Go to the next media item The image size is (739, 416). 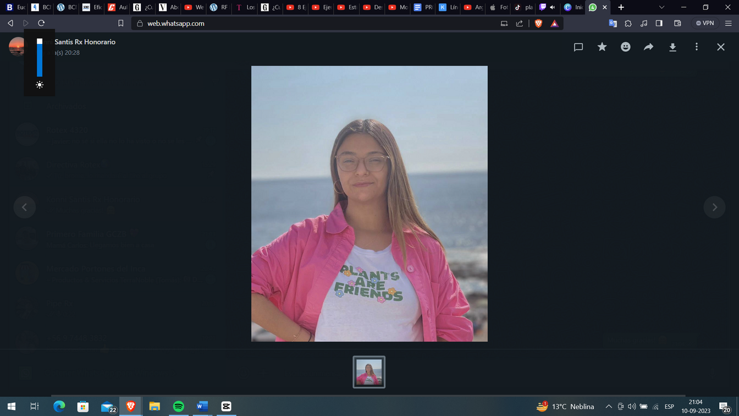[714, 207]
